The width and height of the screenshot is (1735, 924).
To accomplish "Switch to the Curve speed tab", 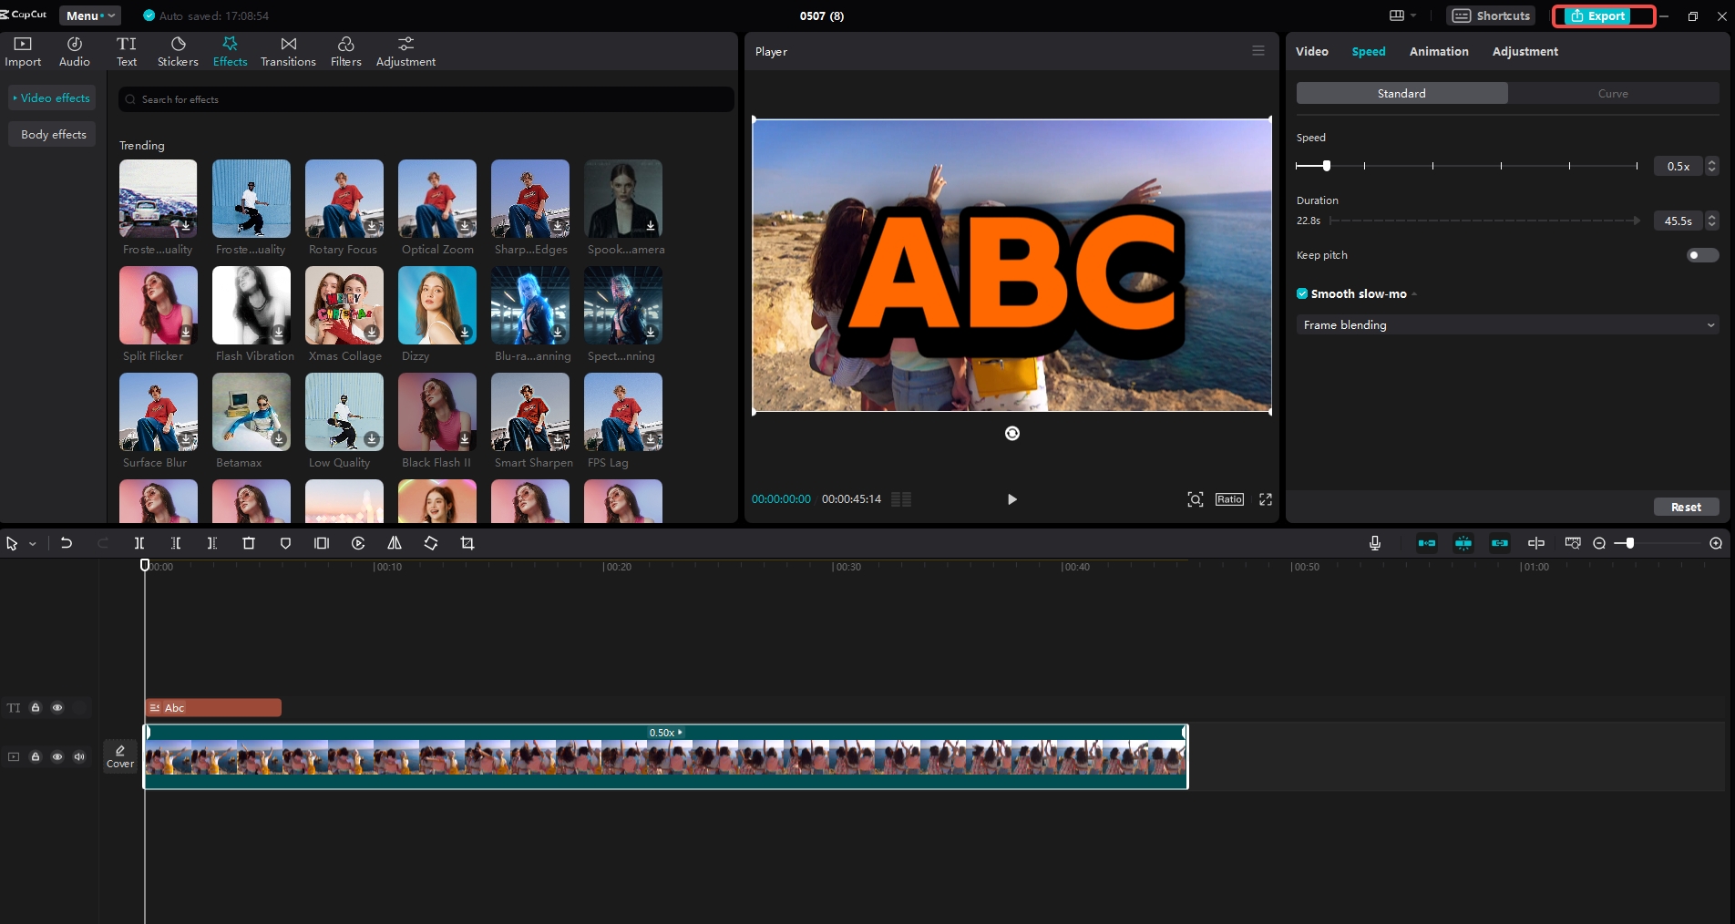I will [x=1613, y=93].
